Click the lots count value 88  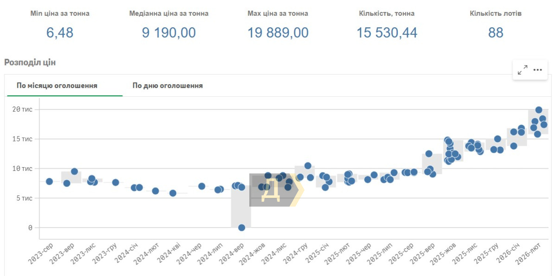point(496,33)
